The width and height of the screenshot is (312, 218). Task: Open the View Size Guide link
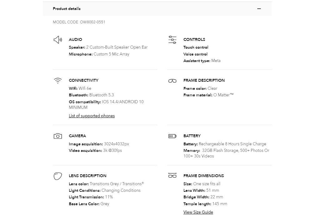[x=198, y=212]
